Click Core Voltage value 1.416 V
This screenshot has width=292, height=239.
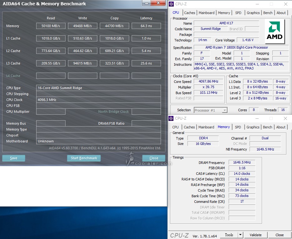click(248, 40)
